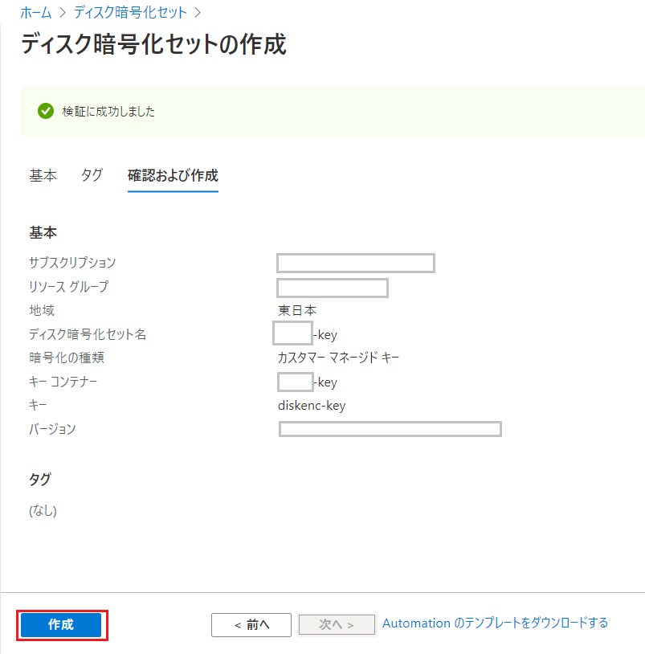The height and width of the screenshot is (654, 645).
Task: Click the 検証に成功しました message text
Action: (x=108, y=112)
